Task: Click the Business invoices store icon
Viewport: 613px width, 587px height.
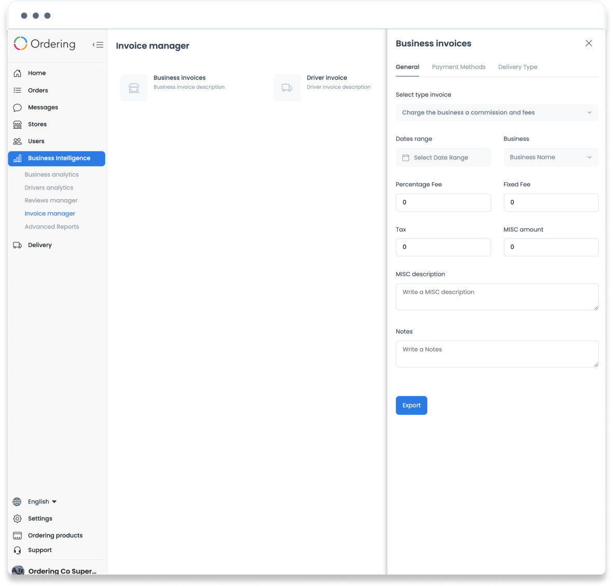Action: (134, 88)
